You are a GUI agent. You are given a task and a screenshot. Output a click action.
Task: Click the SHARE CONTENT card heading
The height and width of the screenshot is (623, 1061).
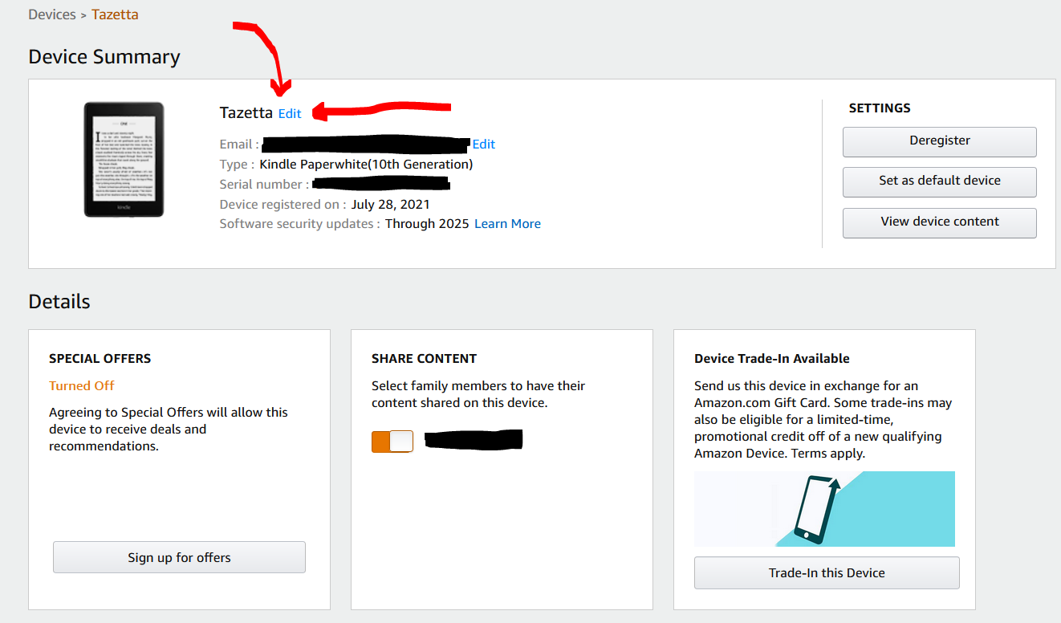[x=425, y=359]
